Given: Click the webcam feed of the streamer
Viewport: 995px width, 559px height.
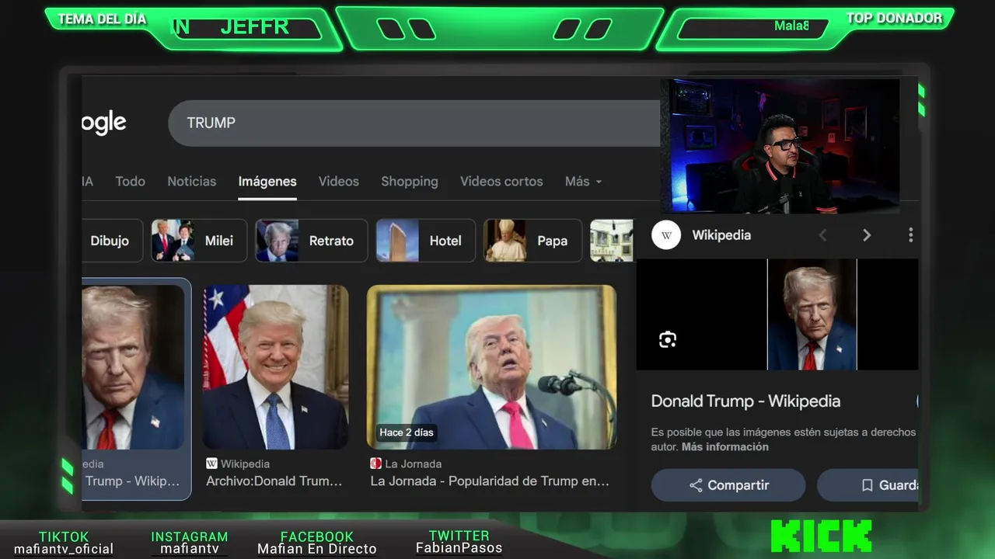Looking at the screenshot, I should pyautogui.click(x=780, y=145).
